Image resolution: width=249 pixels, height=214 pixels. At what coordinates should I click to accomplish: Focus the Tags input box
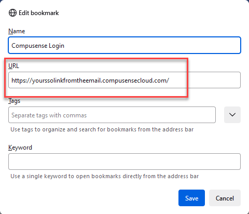[x=112, y=115]
